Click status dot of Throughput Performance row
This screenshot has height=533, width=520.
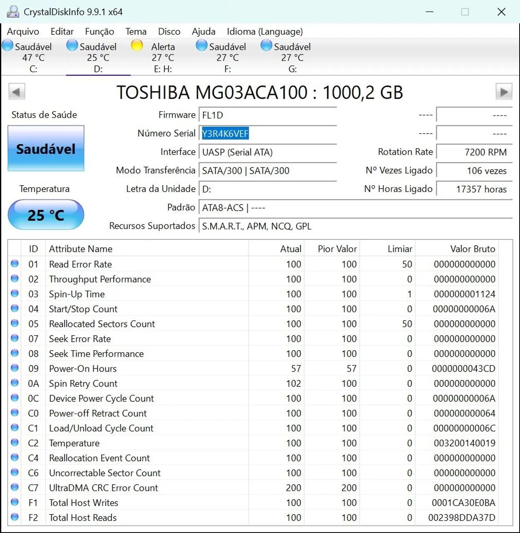point(15,279)
